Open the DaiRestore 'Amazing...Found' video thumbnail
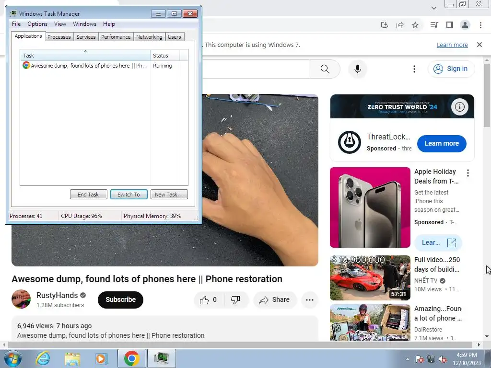The height and width of the screenshot is (368, 491). tap(370, 322)
